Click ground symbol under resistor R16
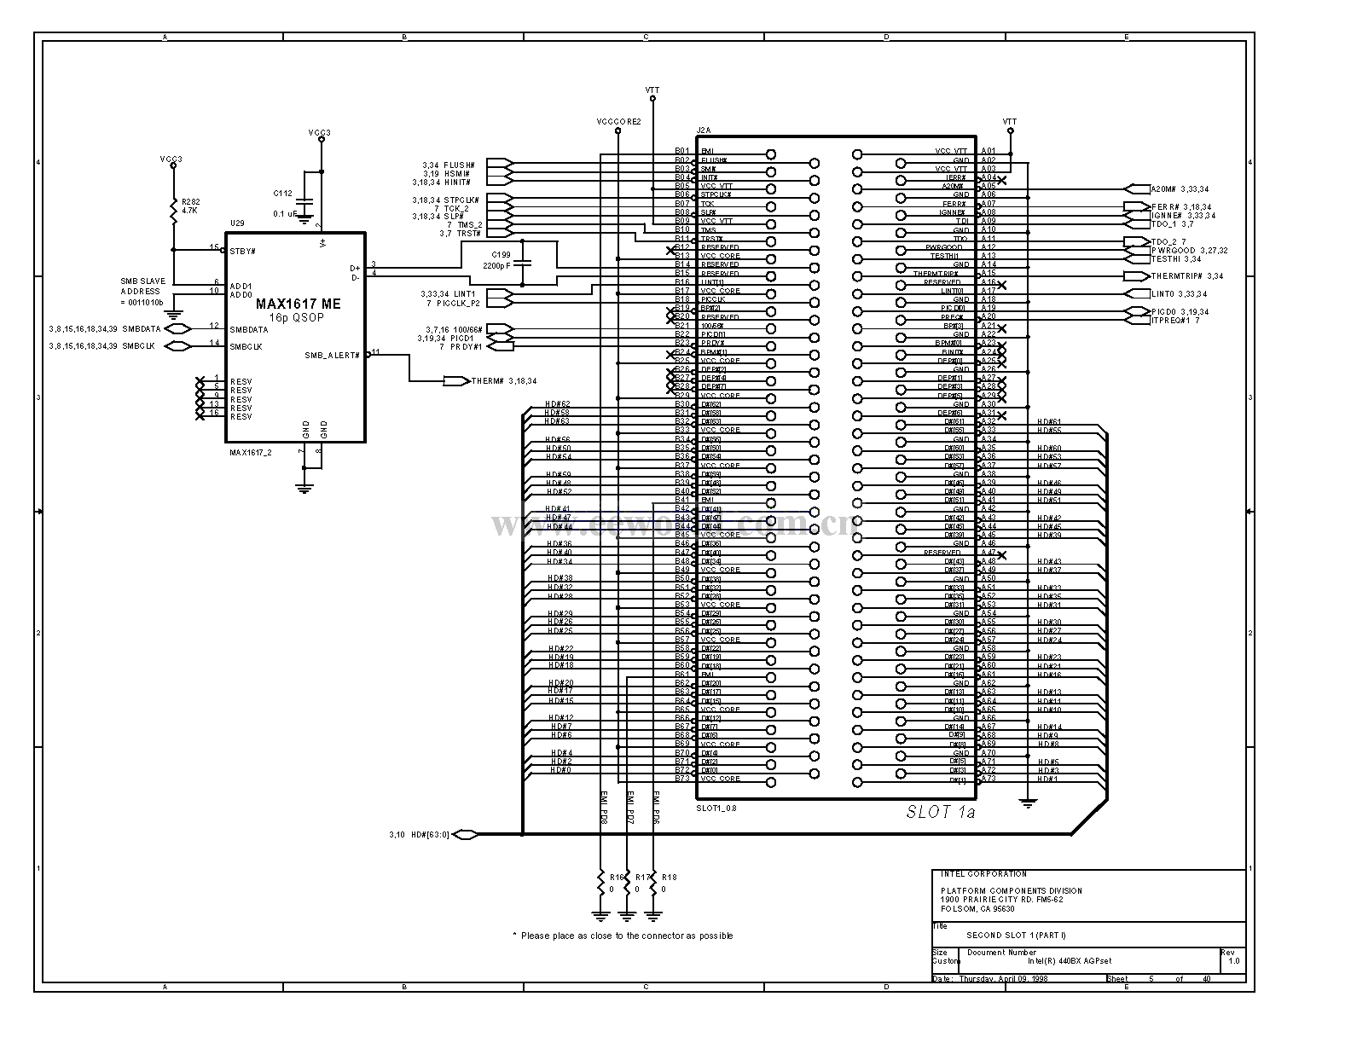 coord(600,917)
